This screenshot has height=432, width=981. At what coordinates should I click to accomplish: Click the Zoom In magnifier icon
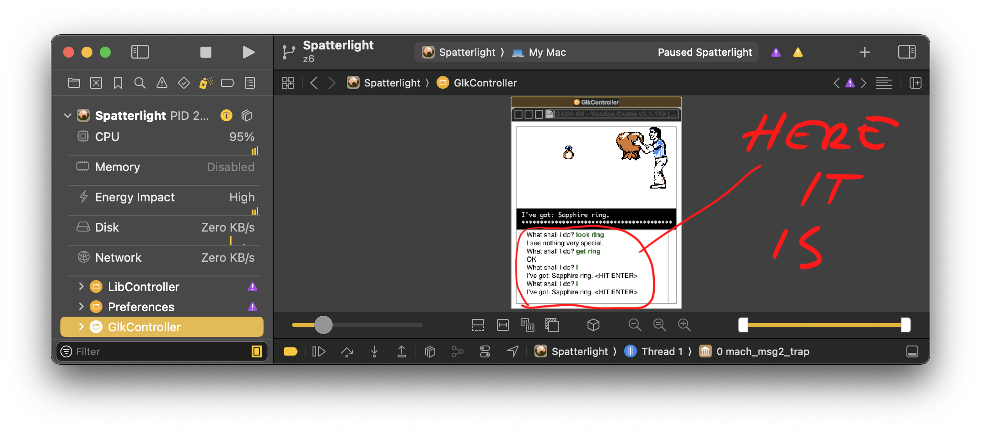click(x=684, y=325)
